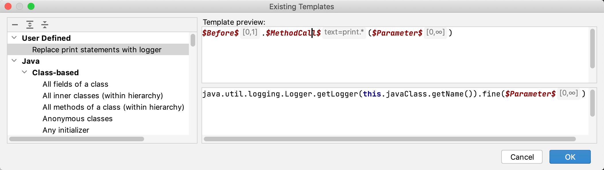The image size is (604, 170).
Task: Click the $MethodCall$ variable in preview
Action: click(x=293, y=33)
